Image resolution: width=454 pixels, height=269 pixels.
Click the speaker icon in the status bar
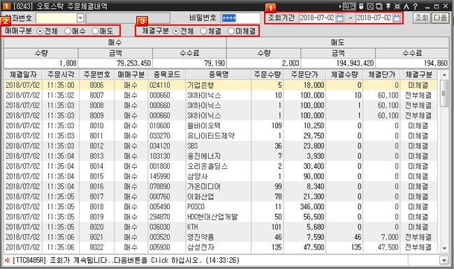pos(8,261)
